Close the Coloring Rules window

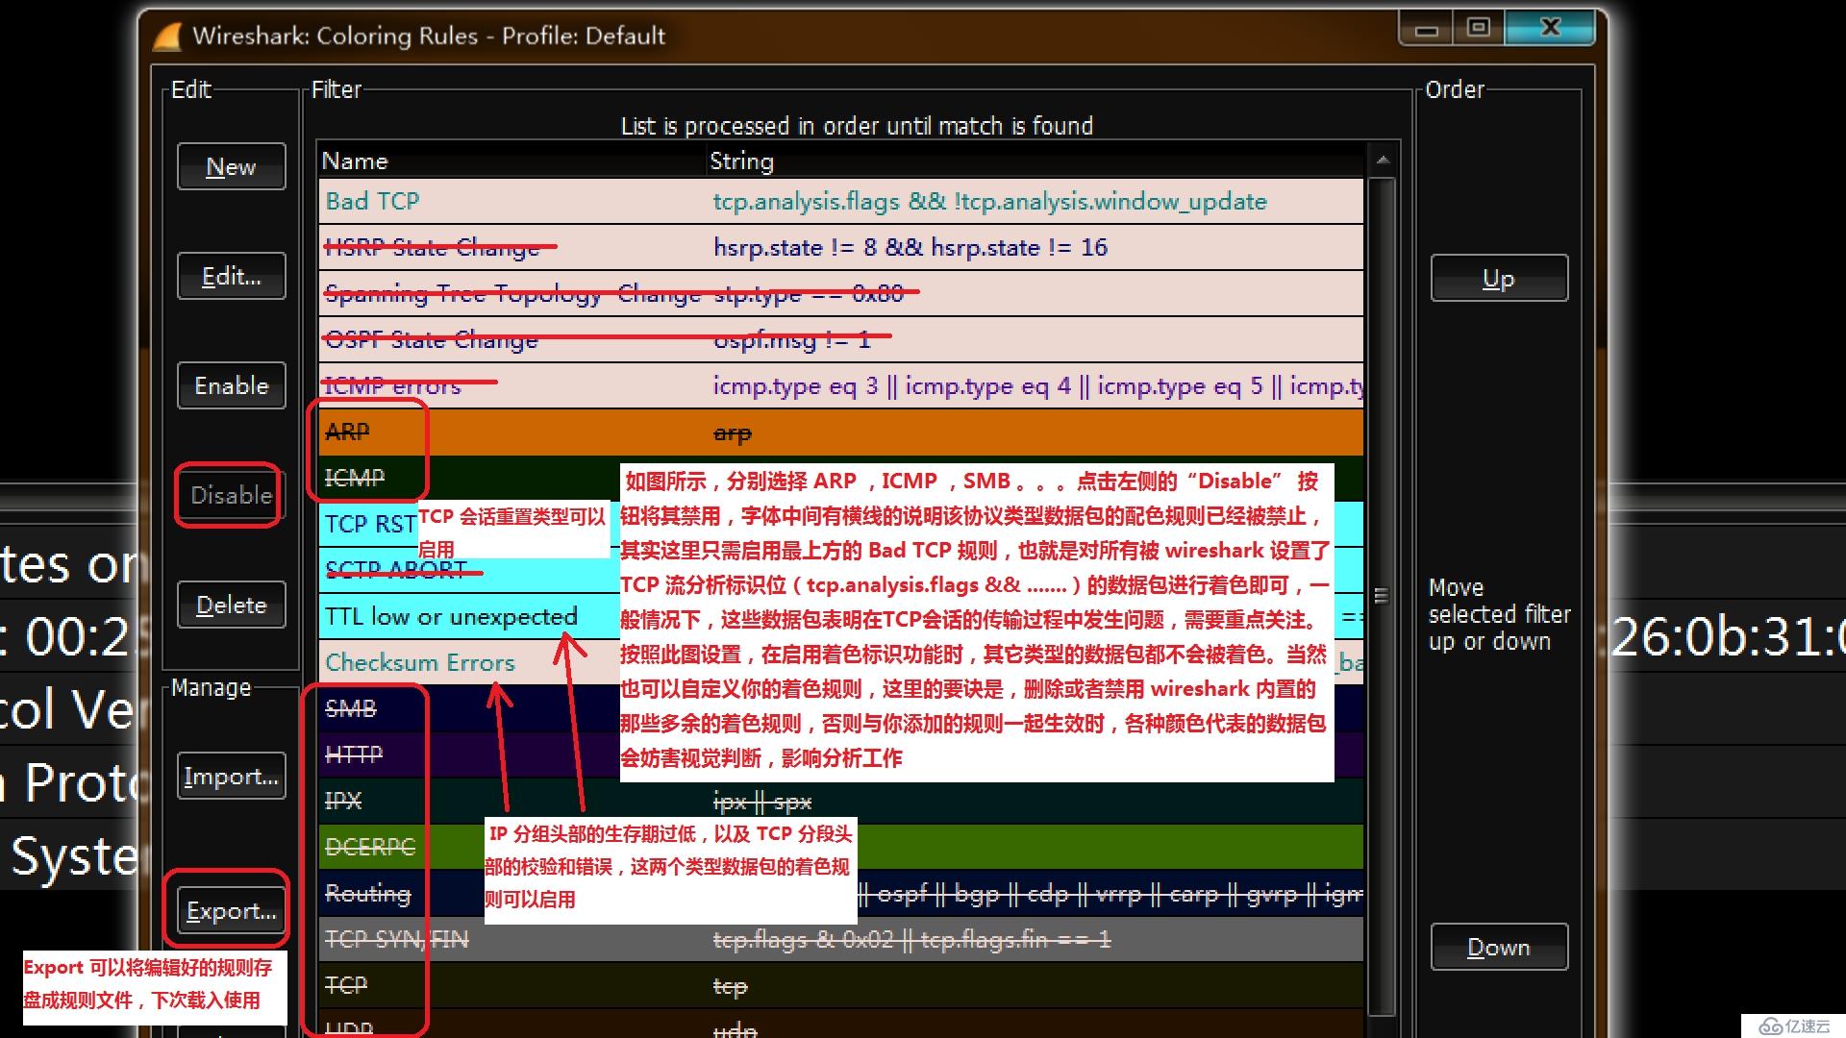pyautogui.click(x=1550, y=27)
